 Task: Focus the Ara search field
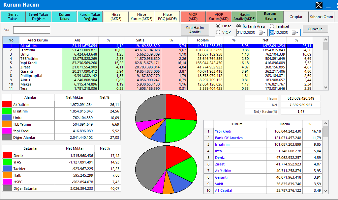[x=31, y=30]
